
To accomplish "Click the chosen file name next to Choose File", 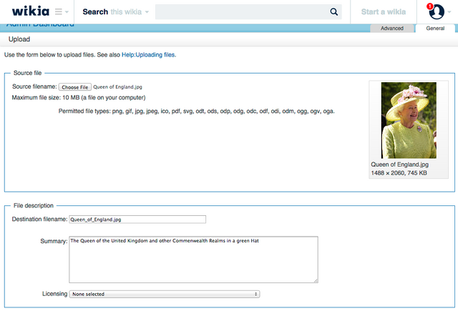I will (117, 87).
